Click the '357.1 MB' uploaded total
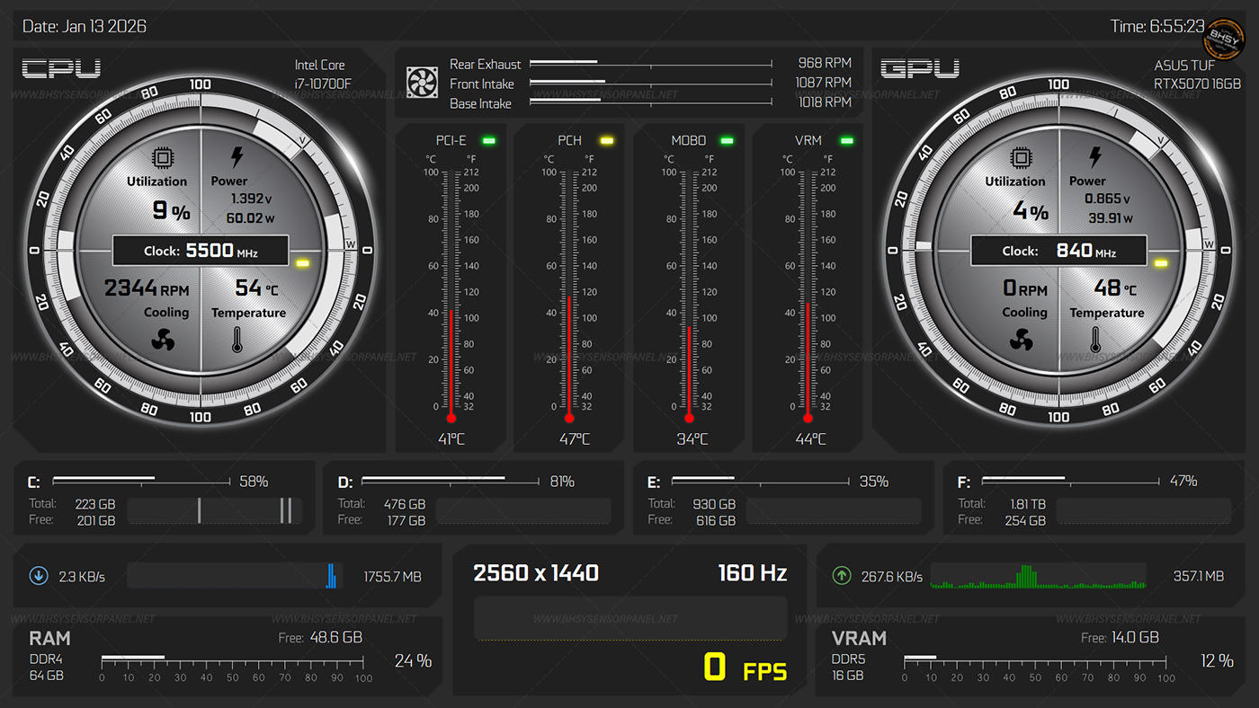 point(1199,577)
